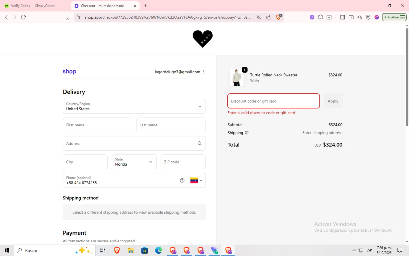Viewport: 409px width, 256px height.
Task: Click the ESP language indicator
Action: [x=369, y=250]
